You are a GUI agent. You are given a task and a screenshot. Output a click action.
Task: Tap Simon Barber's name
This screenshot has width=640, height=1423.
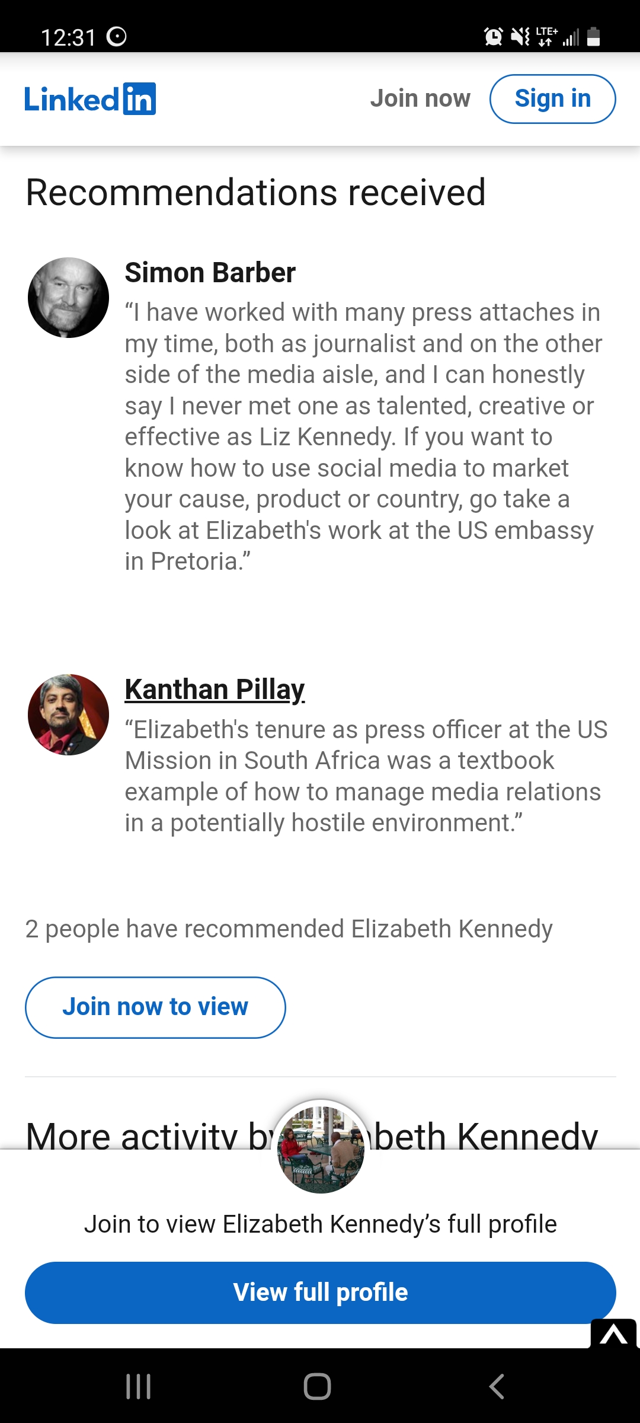[x=210, y=273]
